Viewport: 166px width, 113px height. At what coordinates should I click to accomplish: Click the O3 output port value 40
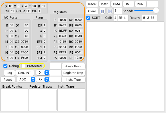[27, 36]
